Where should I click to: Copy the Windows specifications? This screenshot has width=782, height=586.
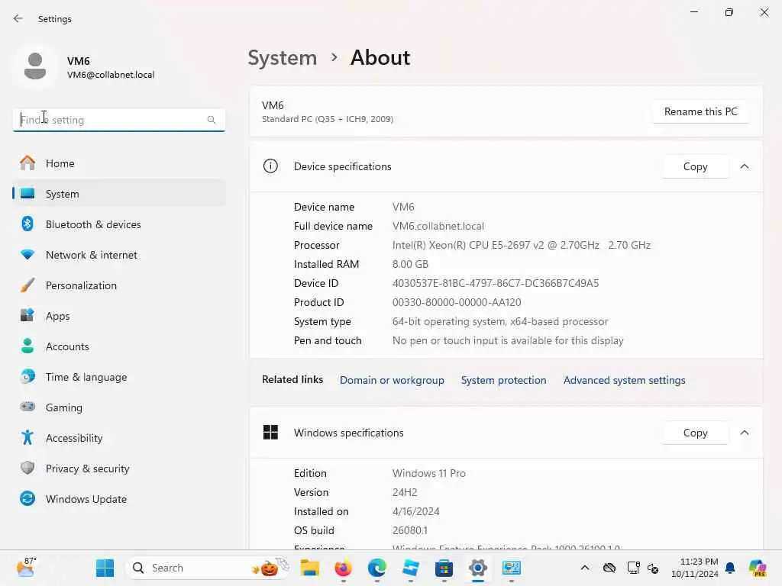pos(695,433)
